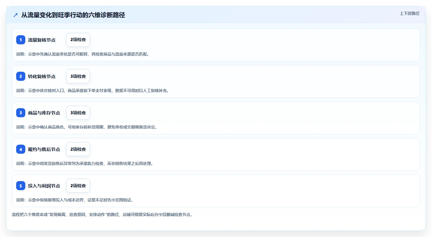Click the title 从流量变化到旺季行动的六维诊断路径
The width and height of the screenshot is (432, 237).
73,15
